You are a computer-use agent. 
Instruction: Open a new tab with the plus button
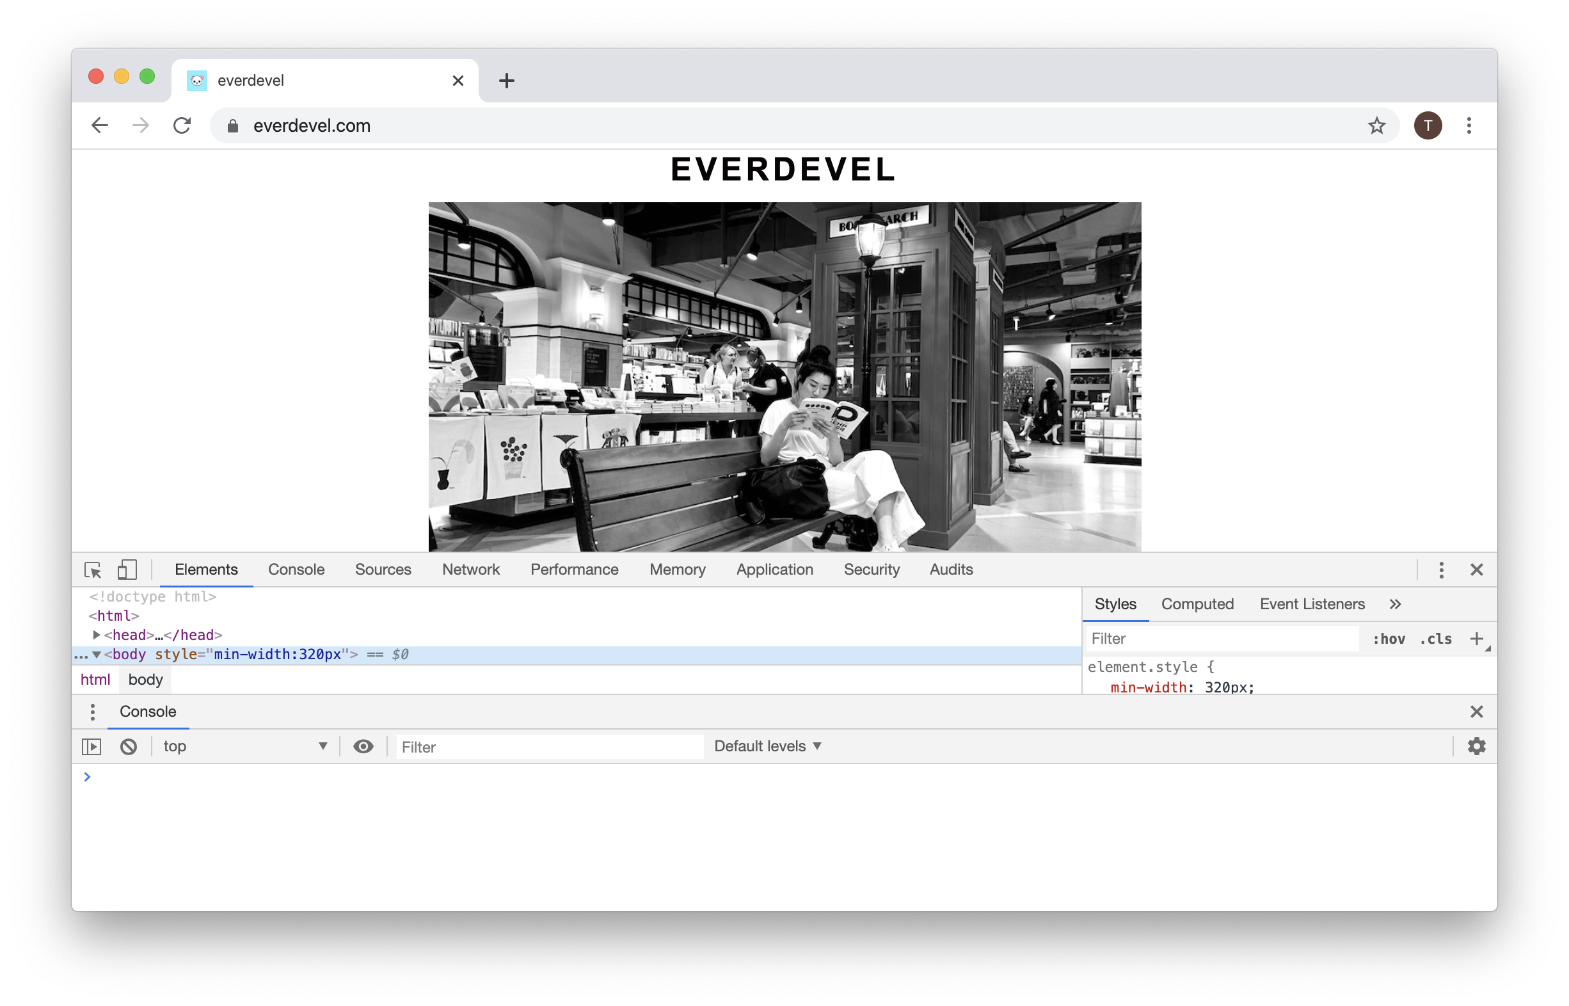[506, 81]
